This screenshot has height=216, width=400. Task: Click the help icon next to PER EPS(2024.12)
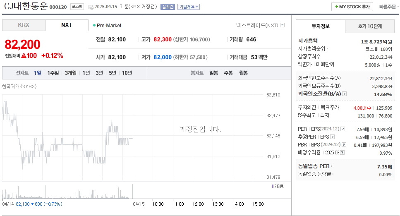(x=343, y=129)
